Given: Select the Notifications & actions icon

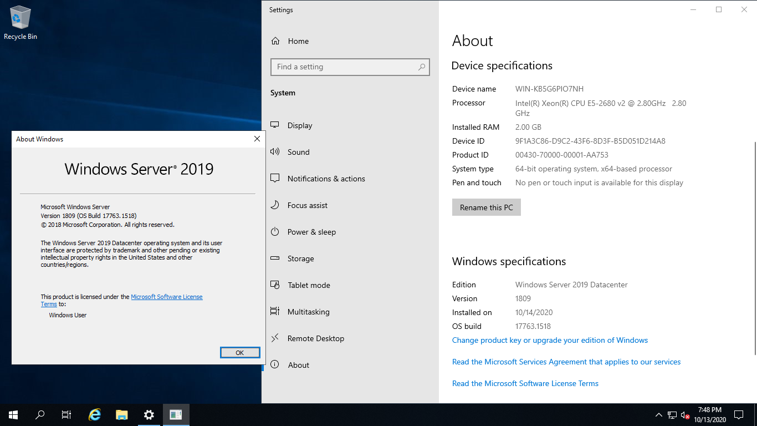Looking at the screenshot, I should point(275,179).
